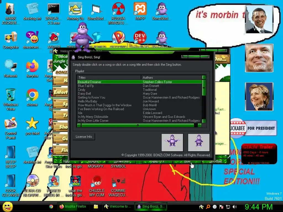Open the ULTRA CD BLOATW... disc icon
Screen dimensions: 283x212
tap(32, 186)
